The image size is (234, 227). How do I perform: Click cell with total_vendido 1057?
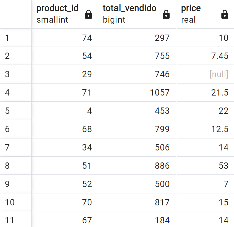137,93
